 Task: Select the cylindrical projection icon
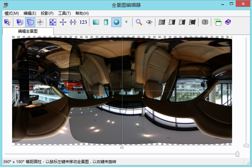click(x=106, y=22)
